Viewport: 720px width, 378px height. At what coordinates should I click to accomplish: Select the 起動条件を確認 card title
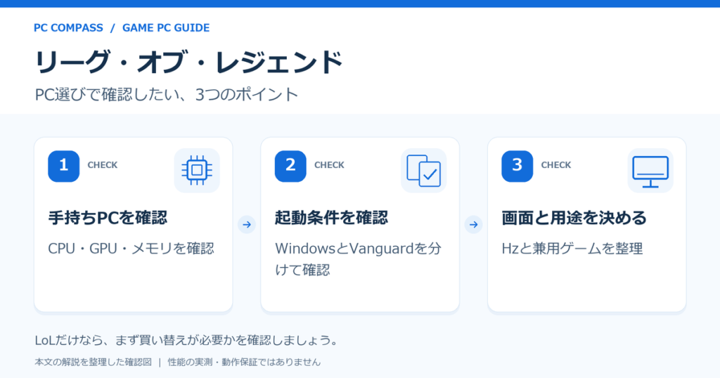tap(332, 217)
